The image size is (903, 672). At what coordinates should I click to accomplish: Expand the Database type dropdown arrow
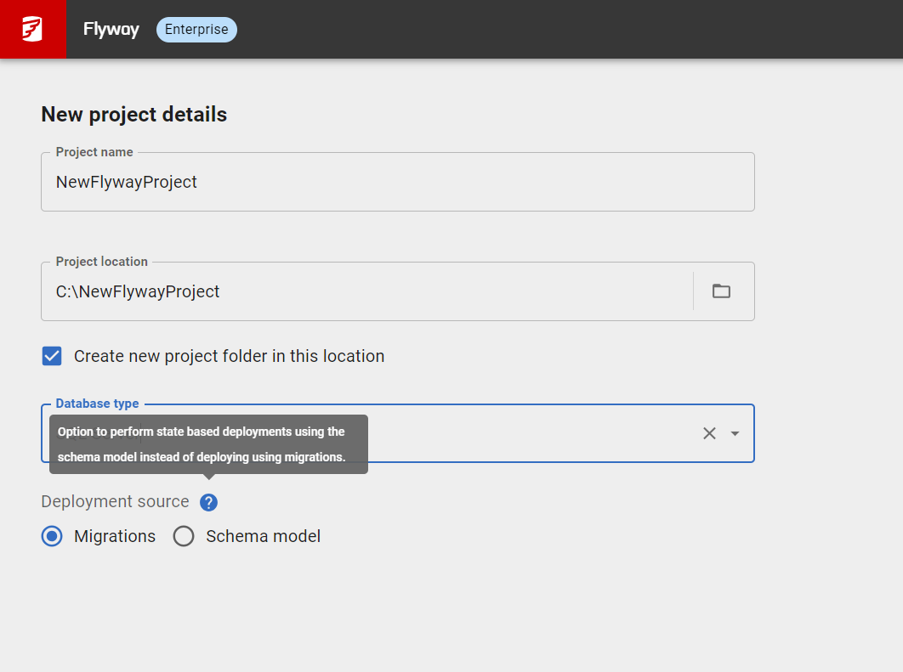tap(735, 433)
